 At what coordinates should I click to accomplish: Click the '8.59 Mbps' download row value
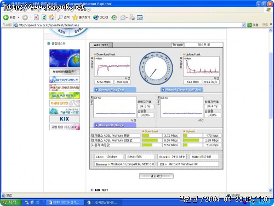click(171, 140)
